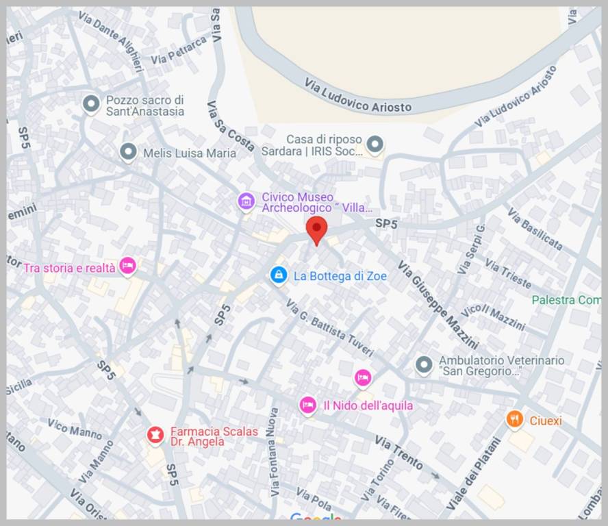The height and width of the screenshot is (526, 608).
Task: Select the Via Giuseppe Mazzini street label
Action: pos(439,305)
